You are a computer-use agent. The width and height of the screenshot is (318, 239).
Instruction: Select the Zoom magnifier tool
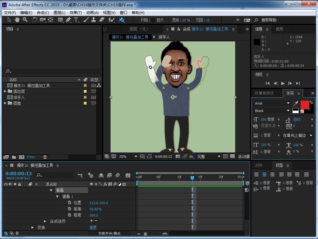click(x=25, y=20)
